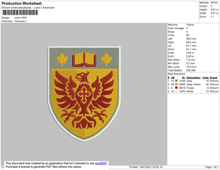Click the Max Jump value 10.9 mm
The image size is (220, 170).
click(x=191, y=67)
